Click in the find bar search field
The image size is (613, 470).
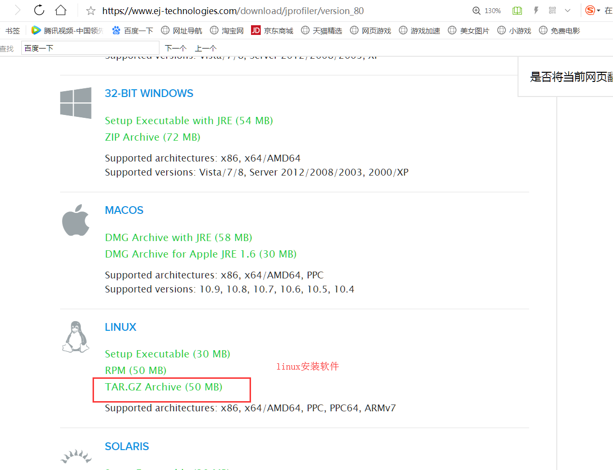point(90,48)
